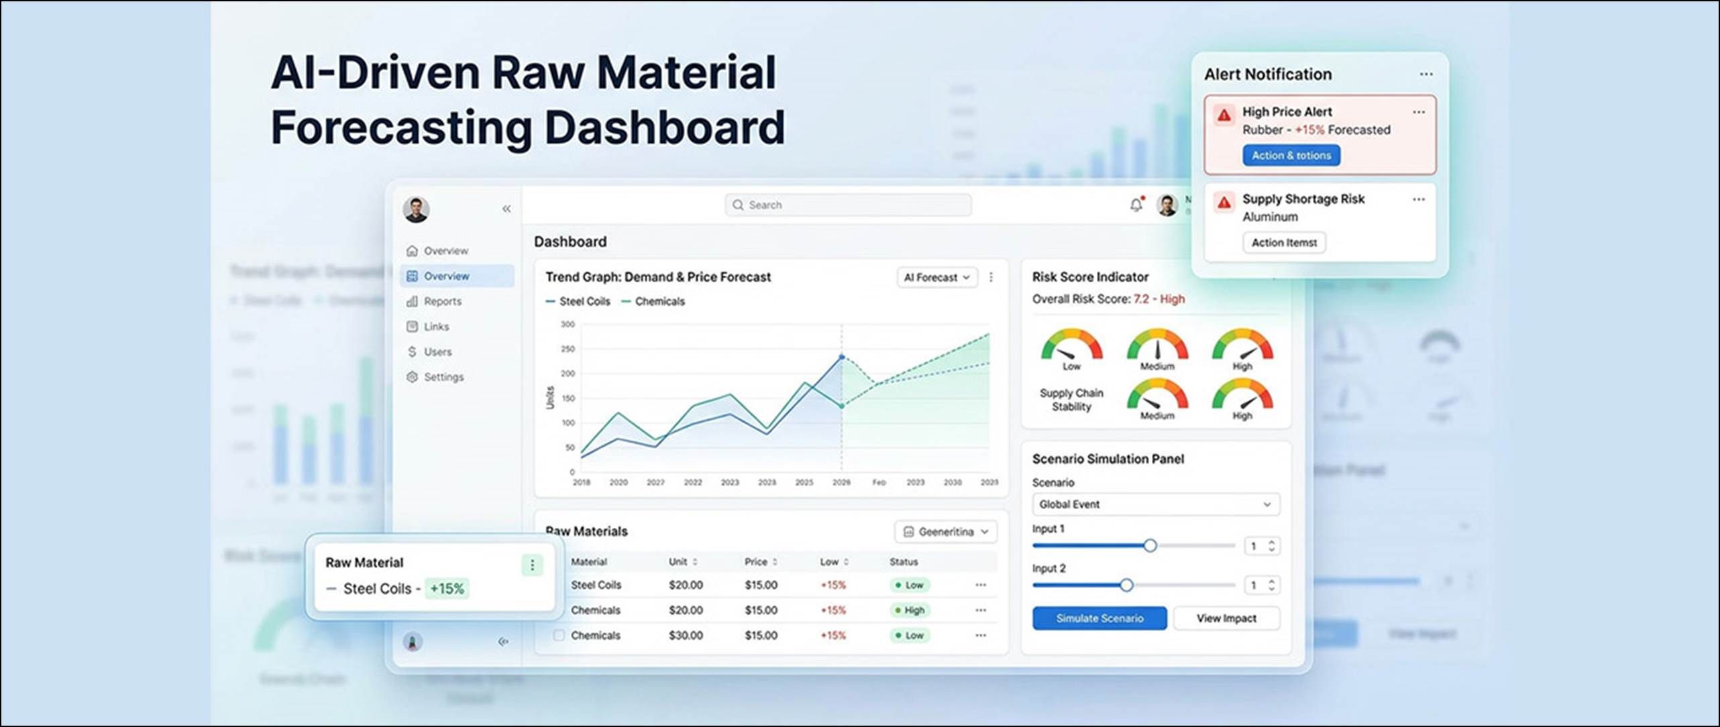This screenshot has width=1720, height=727.
Task: Click the View Impact button
Action: coord(1226,618)
